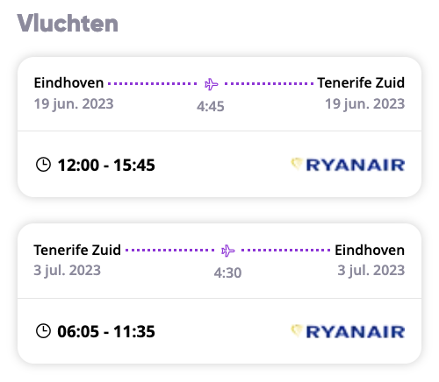The image size is (439, 382).
Task: Click the 19 jun. 2023 arrival date
Action: 365,104
